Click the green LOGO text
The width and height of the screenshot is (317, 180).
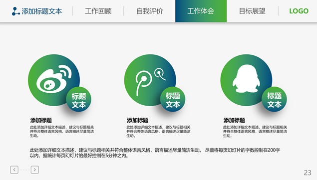click(299, 11)
